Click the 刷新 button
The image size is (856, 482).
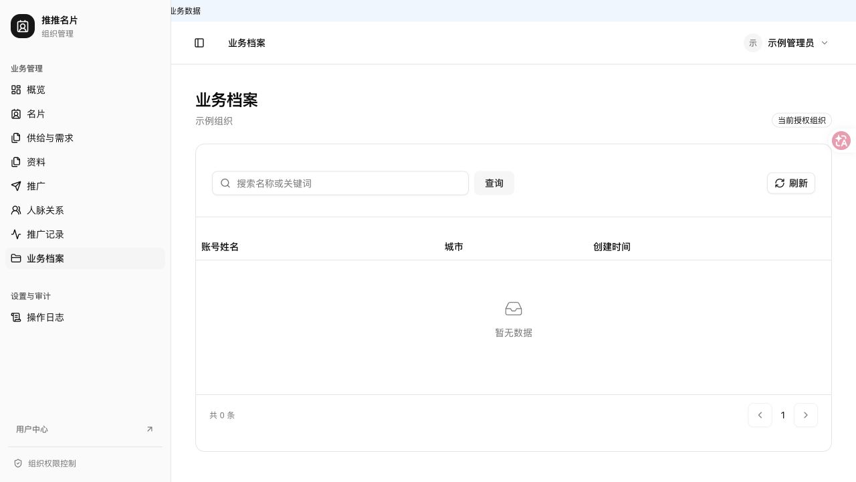(791, 183)
